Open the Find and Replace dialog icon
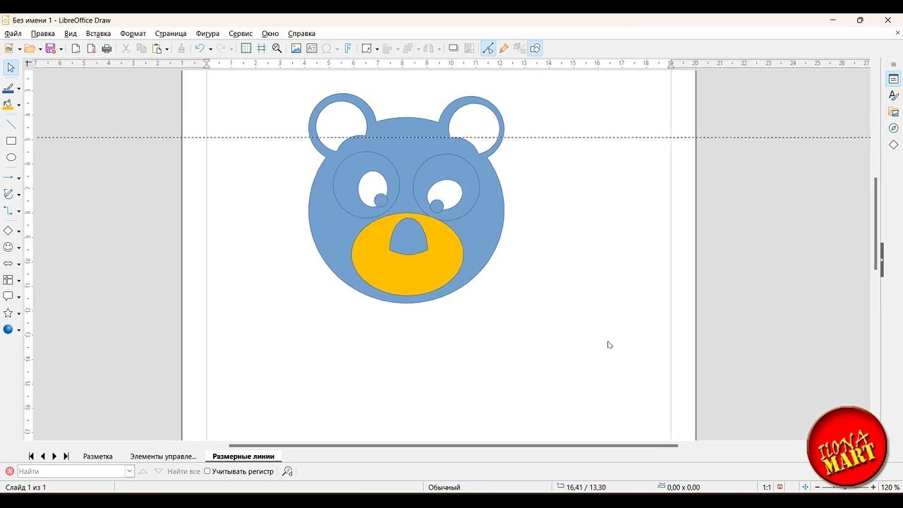The image size is (903, 508). [x=287, y=471]
